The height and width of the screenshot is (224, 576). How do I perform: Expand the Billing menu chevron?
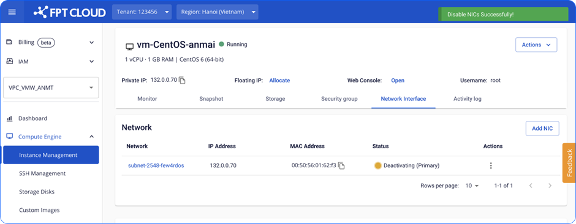click(92, 43)
